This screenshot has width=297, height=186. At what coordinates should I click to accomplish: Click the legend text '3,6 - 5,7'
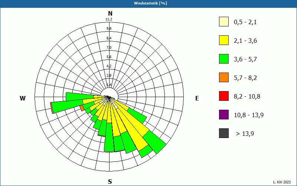pyautogui.click(x=245, y=60)
